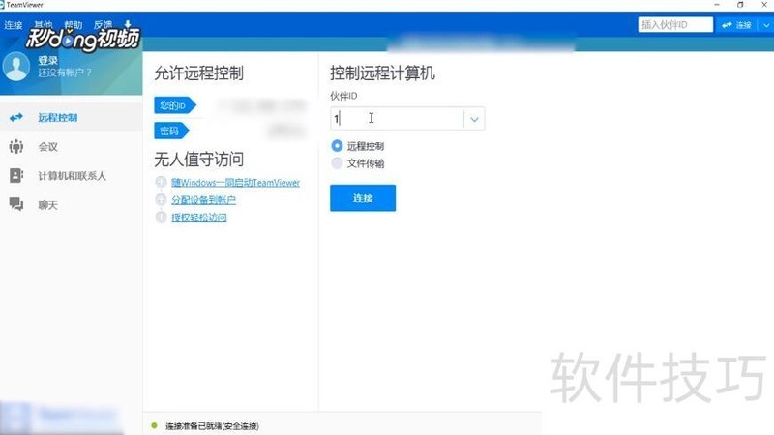Select the 文件传输 radio button

pyautogui.click(x=337, y=163)
